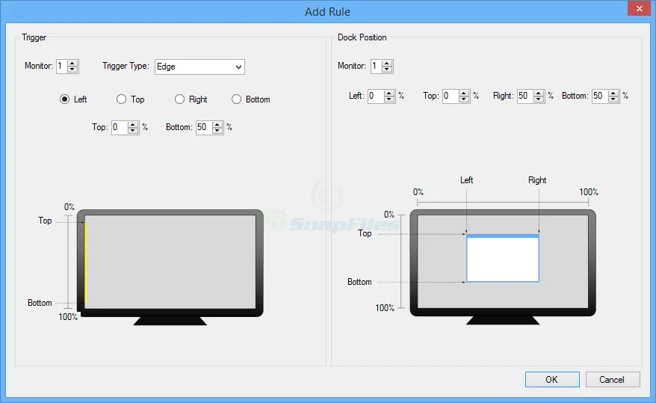656x403 pixels.
Task: Decrease the Dock Top percentage
Action: [464, 99]
